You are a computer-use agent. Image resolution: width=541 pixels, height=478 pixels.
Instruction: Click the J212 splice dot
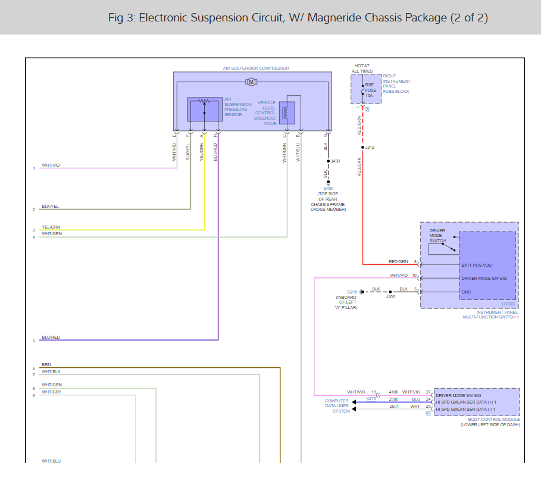(x=362, y=148)
